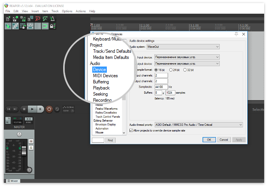Toggle the Locking padlock icon
This screenshot has height=187, width=268.
[52, 26]
